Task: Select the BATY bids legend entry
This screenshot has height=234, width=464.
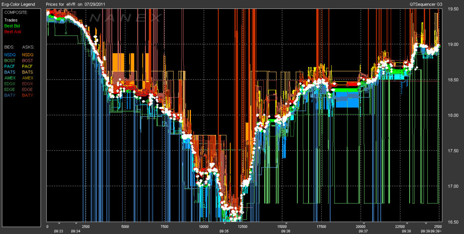Action: point(10,95)
